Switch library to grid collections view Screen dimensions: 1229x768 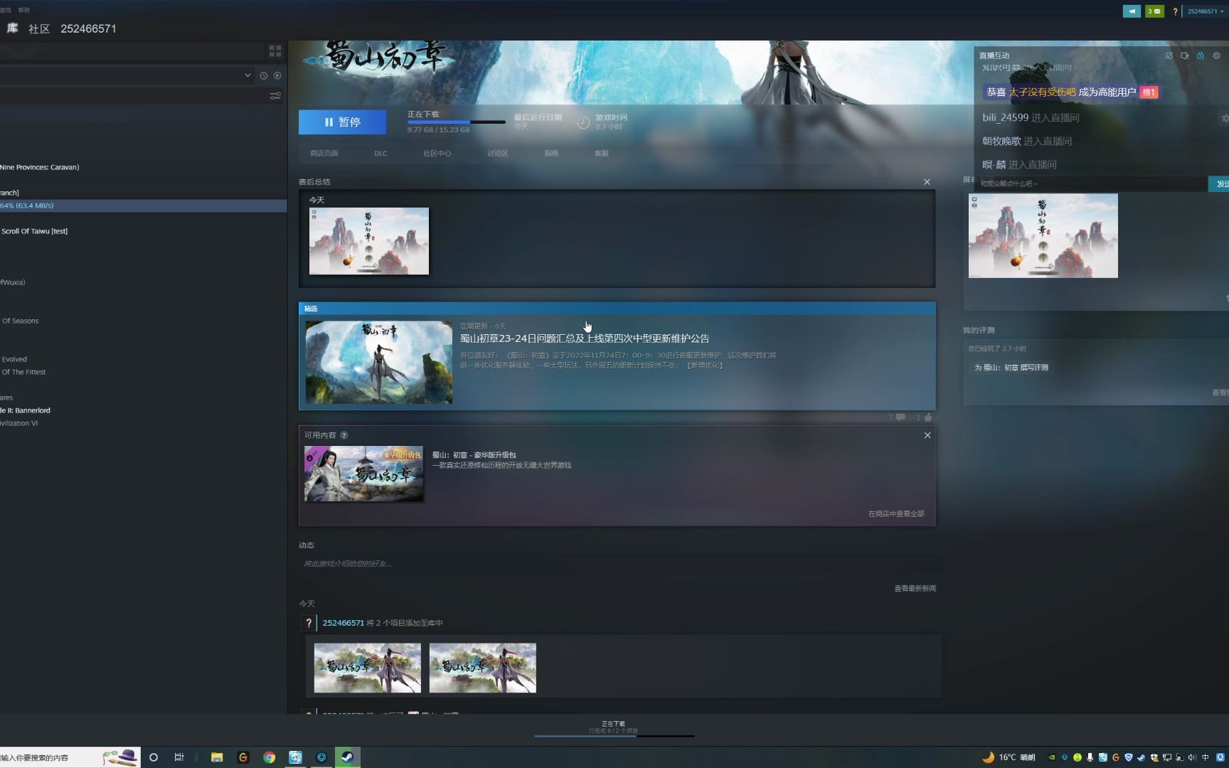pos(275,51)
